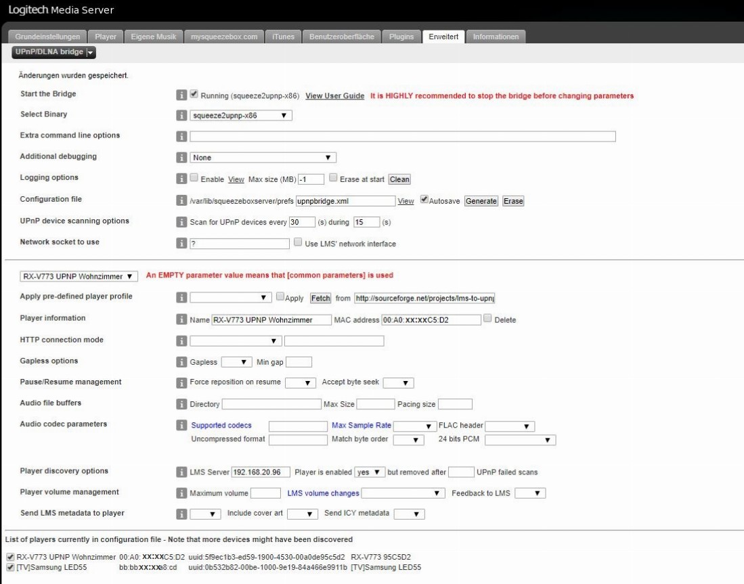
Task: Open info icon for Configuration file
Action: pos(181,200)
